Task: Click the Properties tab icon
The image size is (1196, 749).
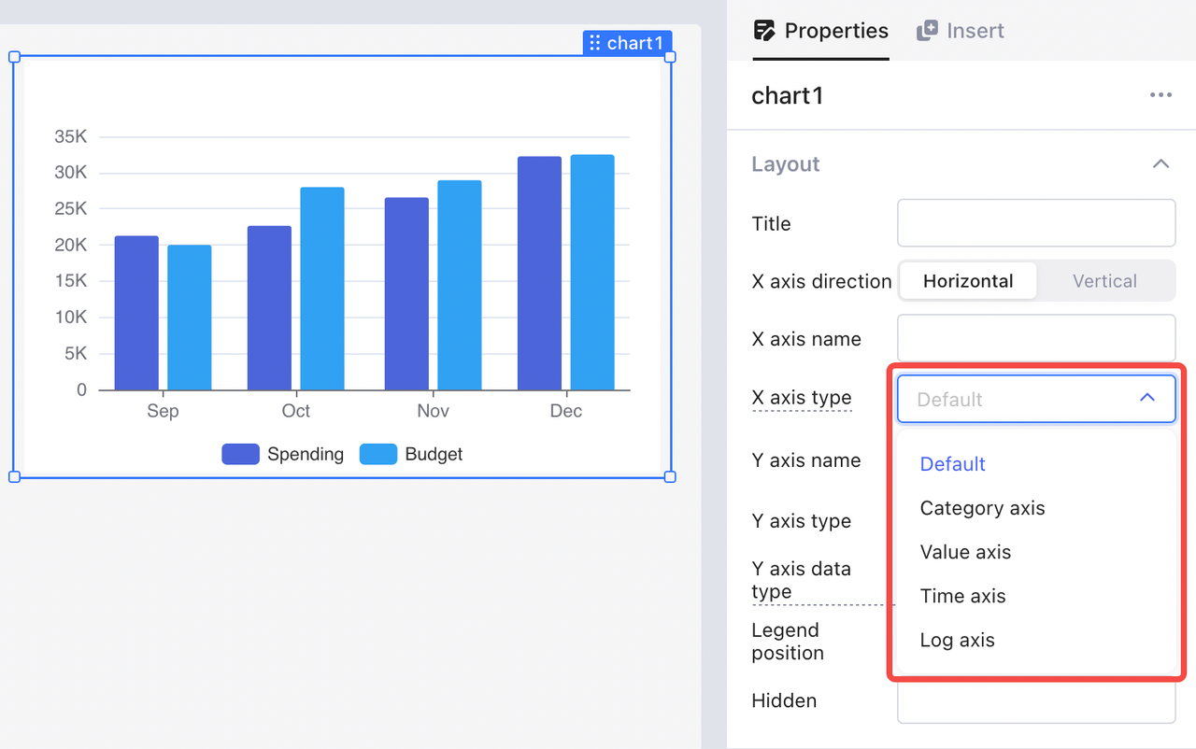Action: (x=764, y=31)
